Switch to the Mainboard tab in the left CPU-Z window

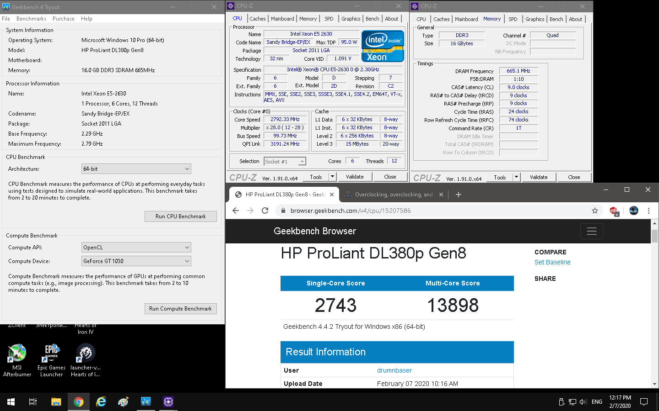[x=282, y=19]
